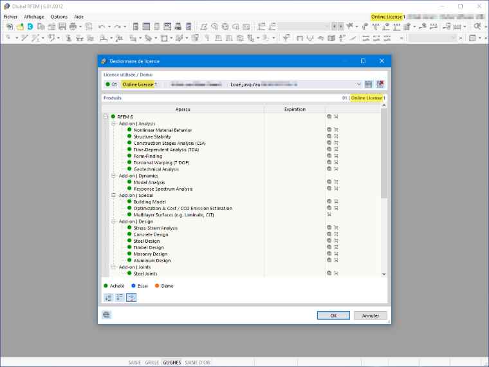Click the Print icon in the toolbar
This screenshot has height=367, width=489.
tap(73, 26)
